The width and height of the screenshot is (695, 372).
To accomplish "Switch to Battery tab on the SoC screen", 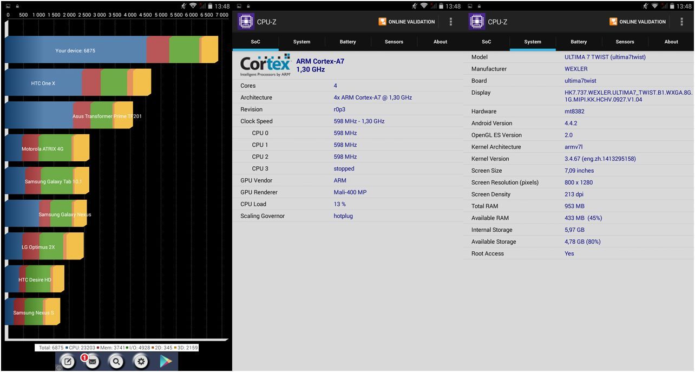I will tap(347, 42).
